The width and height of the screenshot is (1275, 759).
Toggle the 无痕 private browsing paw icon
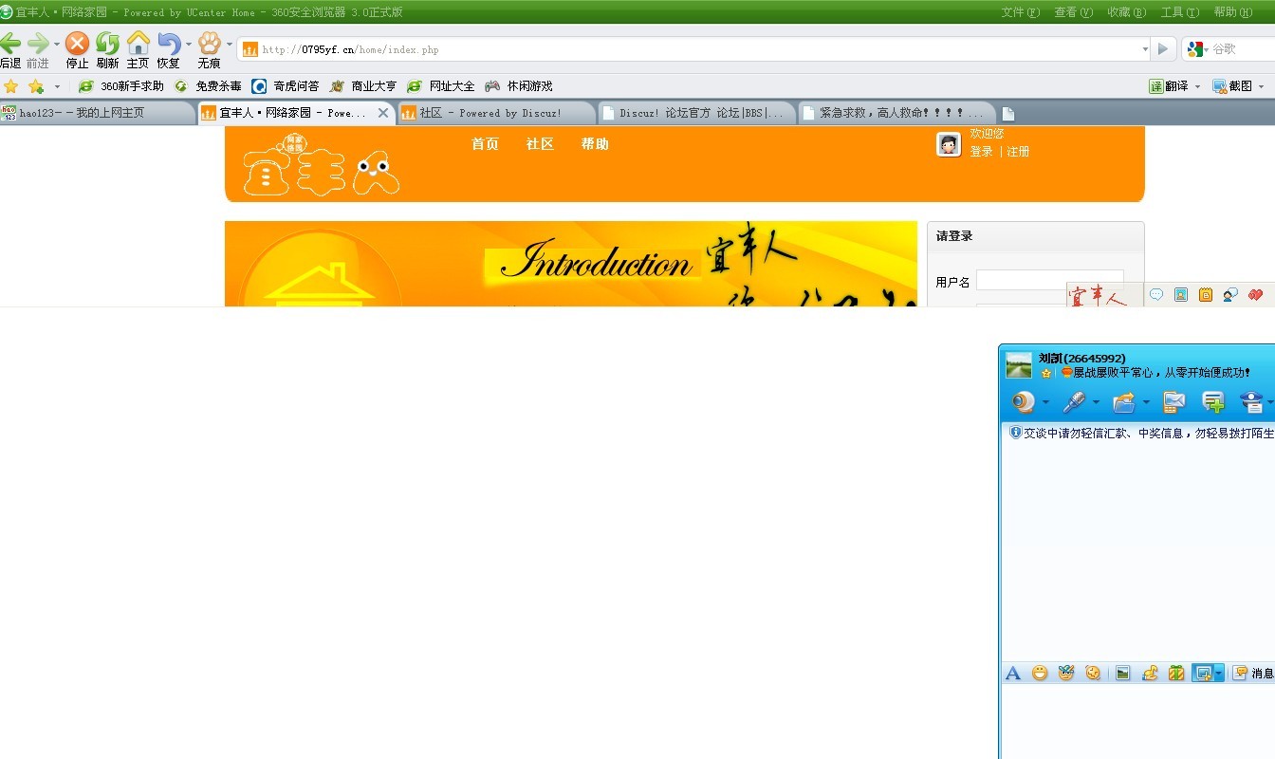click(x=209, y=44)
